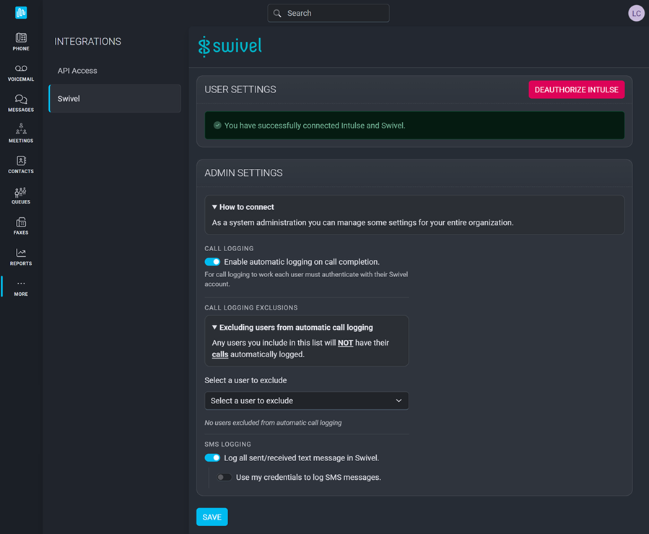Viewport: 649px width, 534px height.
Task: Open Select a user to exclude dropdown
Action: point(307,400)
